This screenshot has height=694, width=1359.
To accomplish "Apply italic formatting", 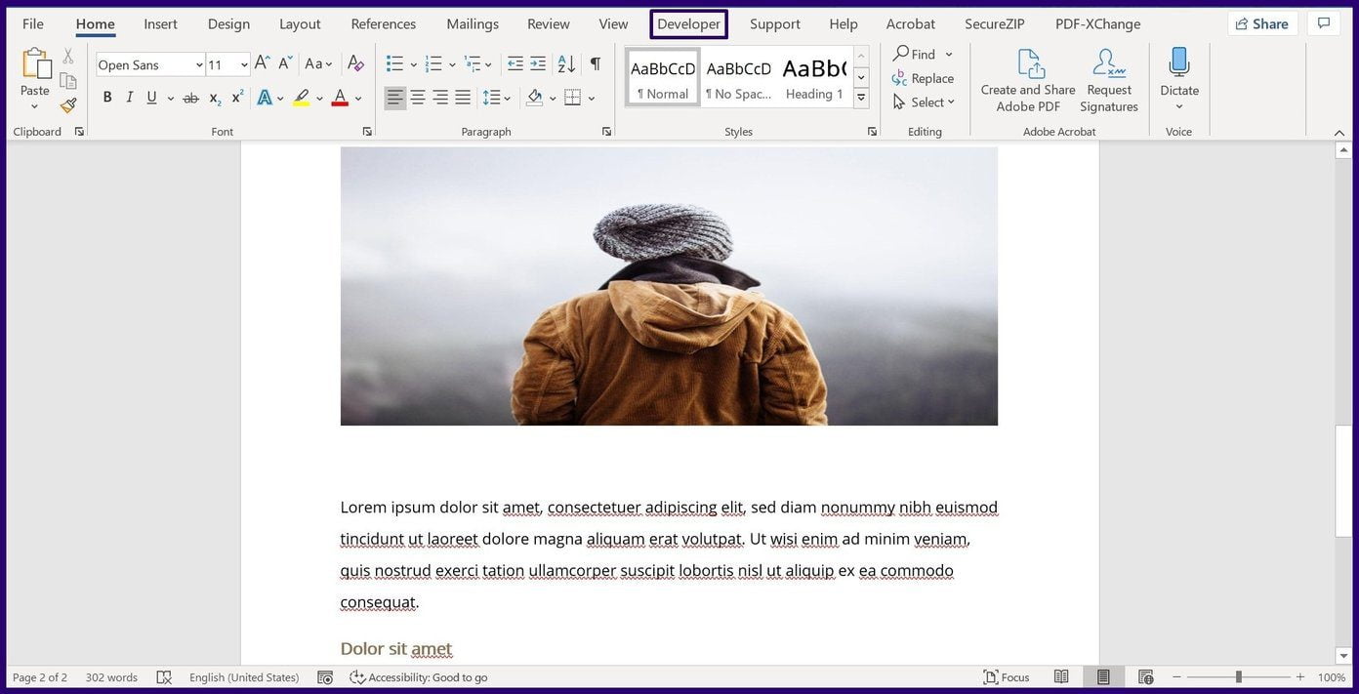I will pyautogui.click(x=129, y=97).
